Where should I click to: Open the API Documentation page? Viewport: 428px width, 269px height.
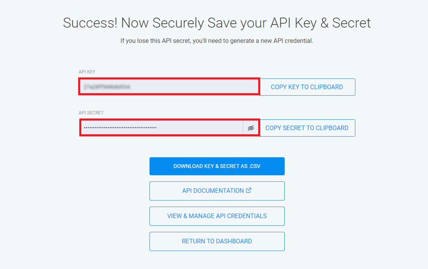coord(213,191)
